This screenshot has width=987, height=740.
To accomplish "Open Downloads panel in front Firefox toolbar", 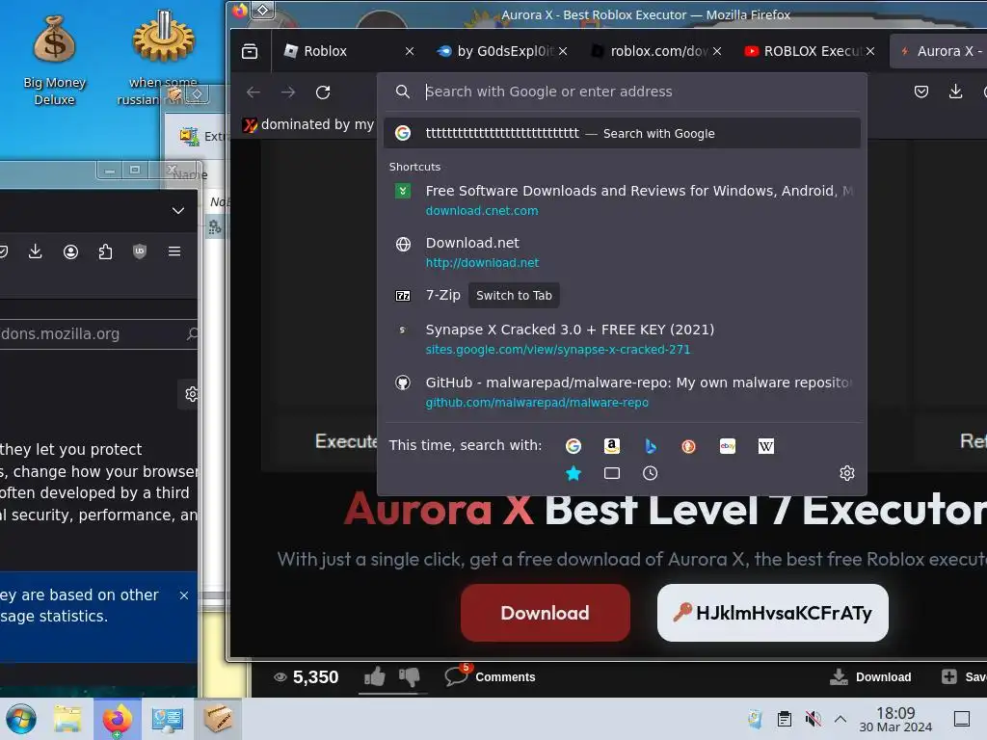I will (x=955, y=92).
